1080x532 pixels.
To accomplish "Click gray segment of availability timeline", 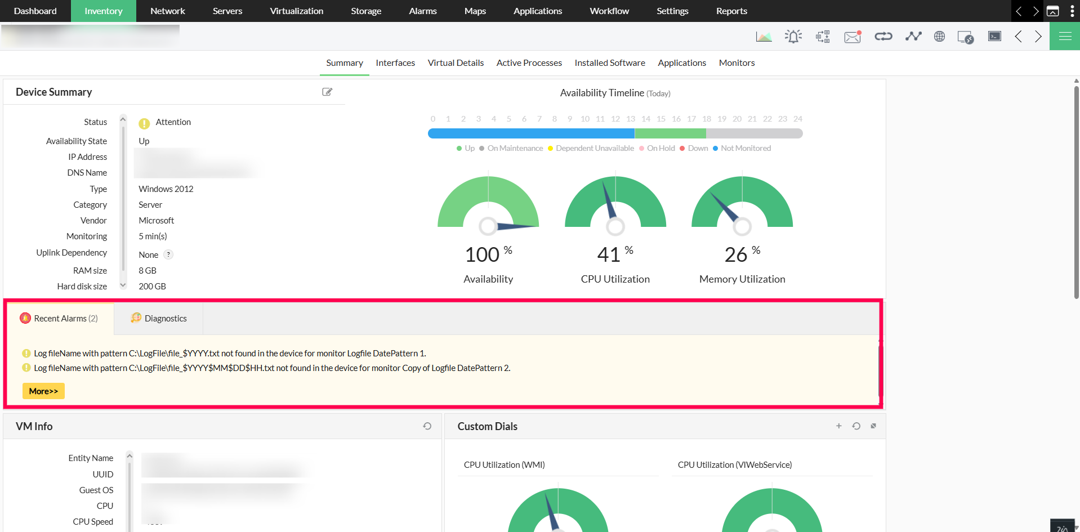I will click(x=755, y=133).
